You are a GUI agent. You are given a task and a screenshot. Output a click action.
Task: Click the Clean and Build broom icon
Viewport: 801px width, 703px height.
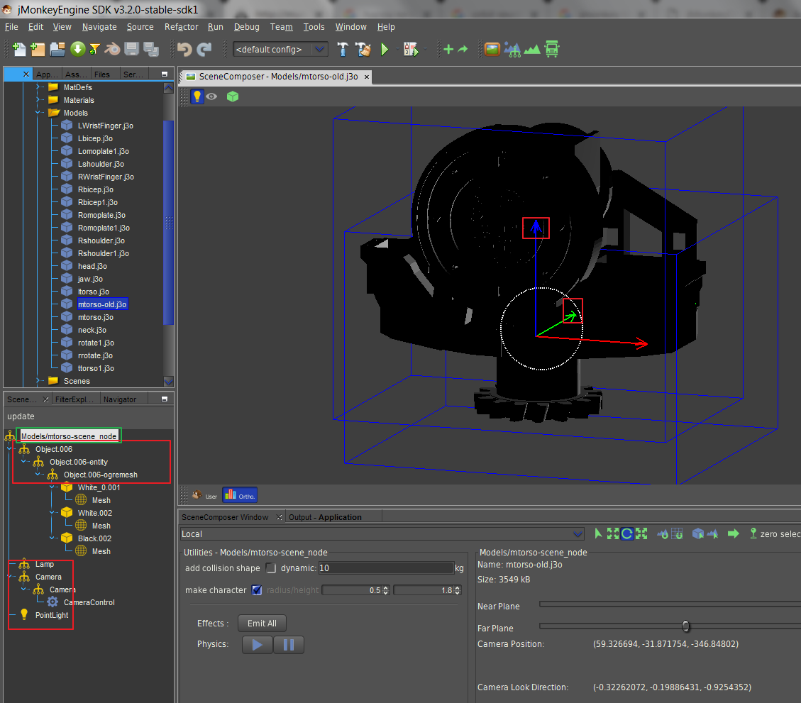[x=363, y=49]
